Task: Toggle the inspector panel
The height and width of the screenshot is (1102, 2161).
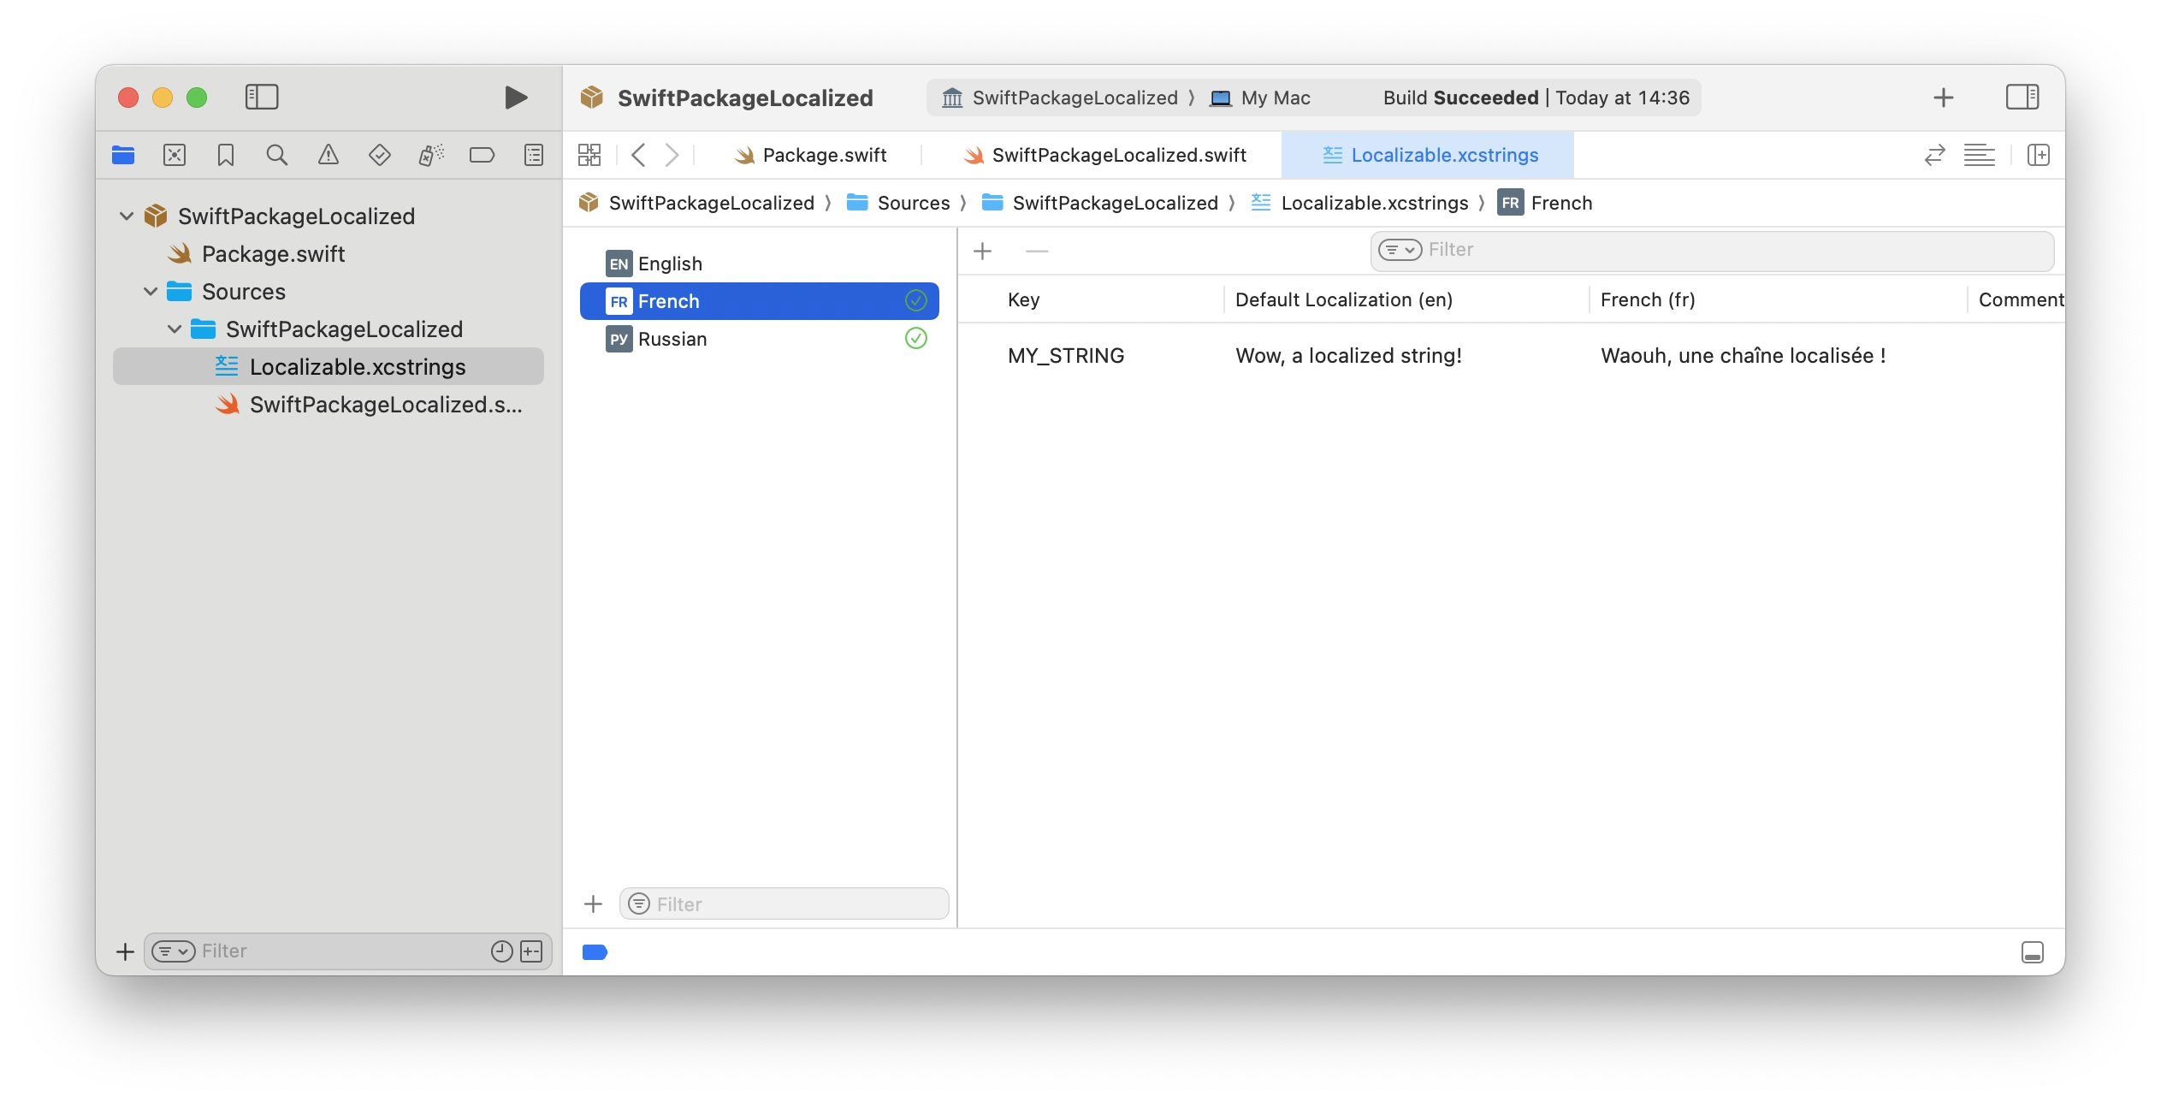Action: coord(2022,97)
